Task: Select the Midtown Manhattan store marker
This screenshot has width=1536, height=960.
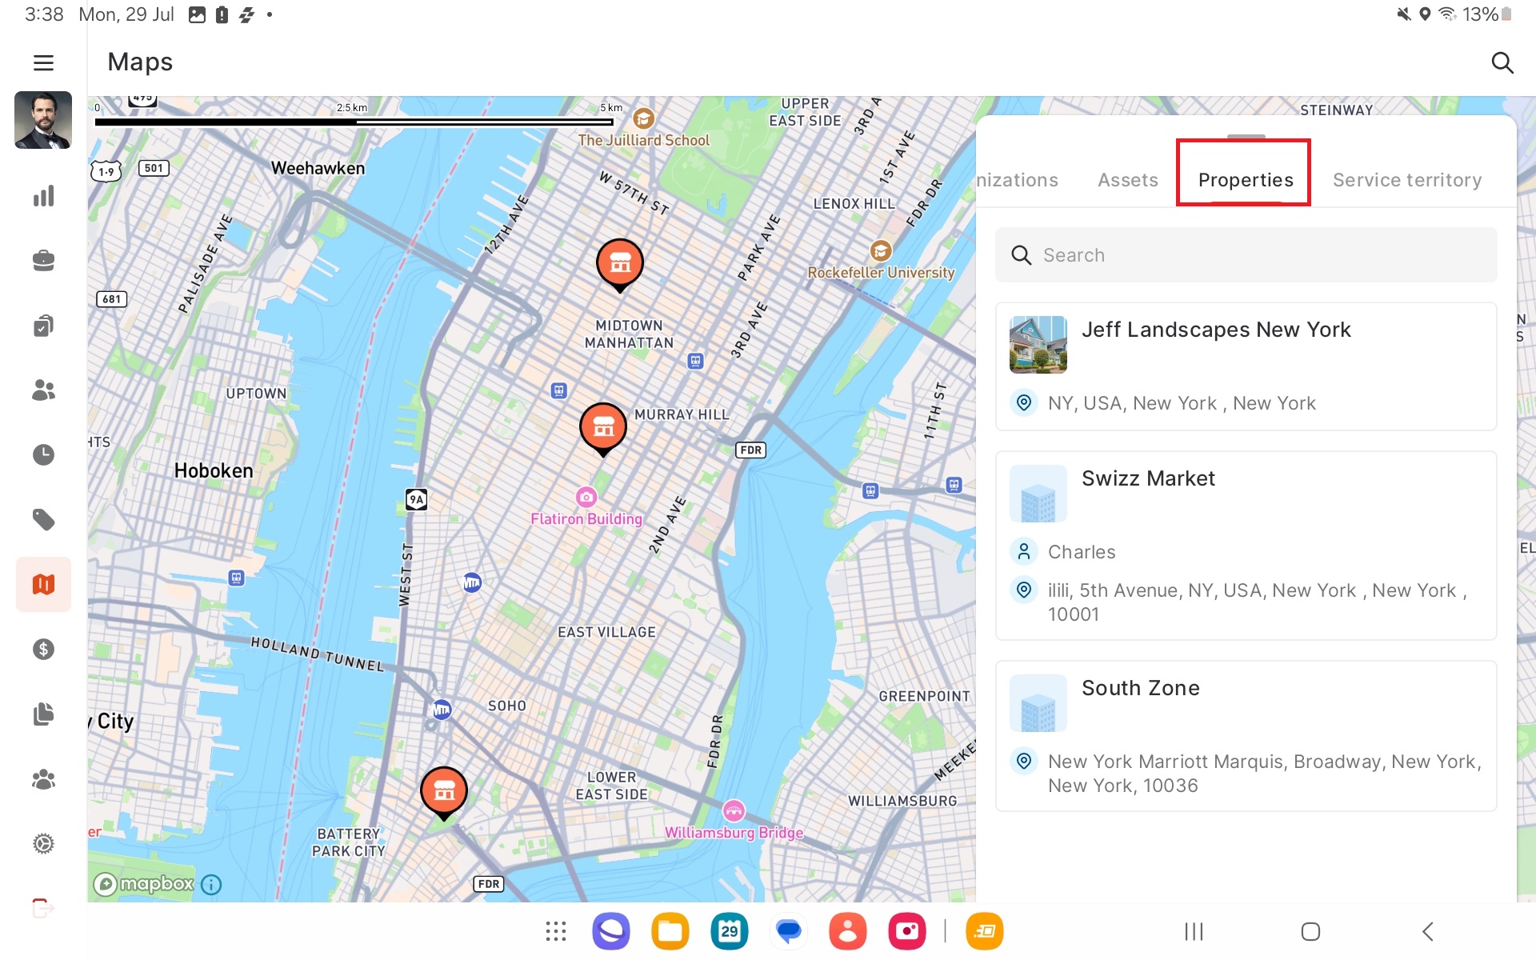Action: (x=620, y=263)
